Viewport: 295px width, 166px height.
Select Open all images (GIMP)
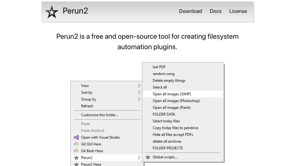(x=183, y=94)
